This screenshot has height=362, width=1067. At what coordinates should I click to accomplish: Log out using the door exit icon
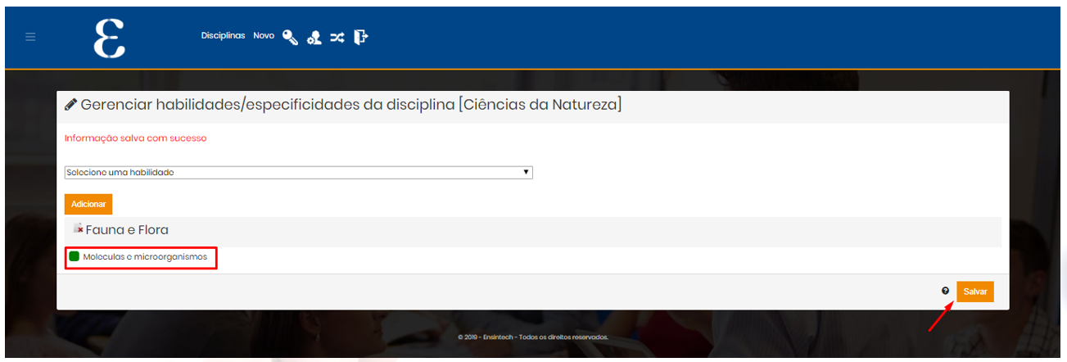pos(361,37)
